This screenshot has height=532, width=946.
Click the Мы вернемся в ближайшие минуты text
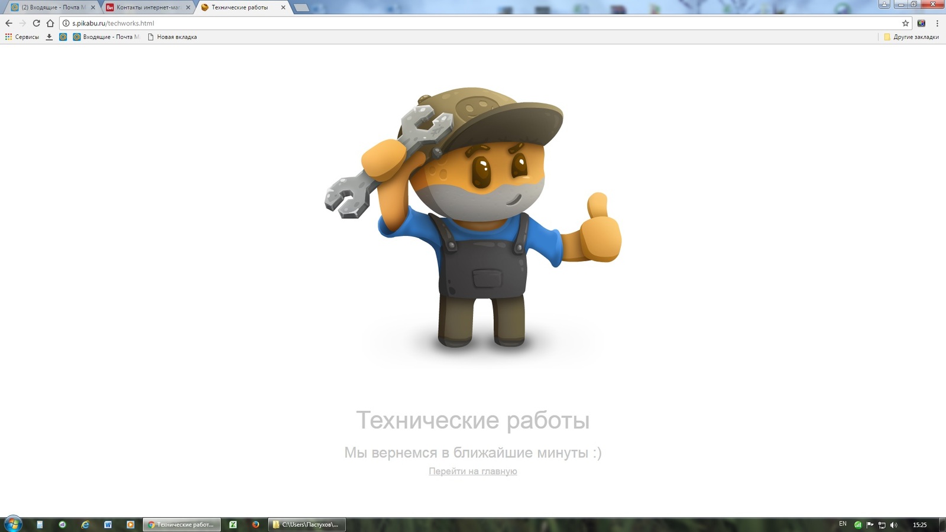[473, 452]
